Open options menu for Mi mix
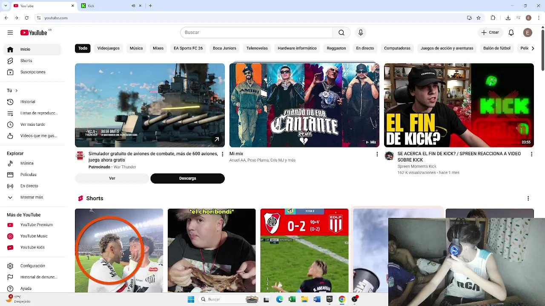 (x=377, y=154)
